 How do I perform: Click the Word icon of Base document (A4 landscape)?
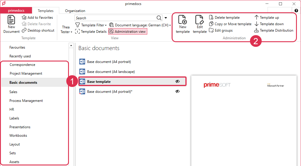82,72
